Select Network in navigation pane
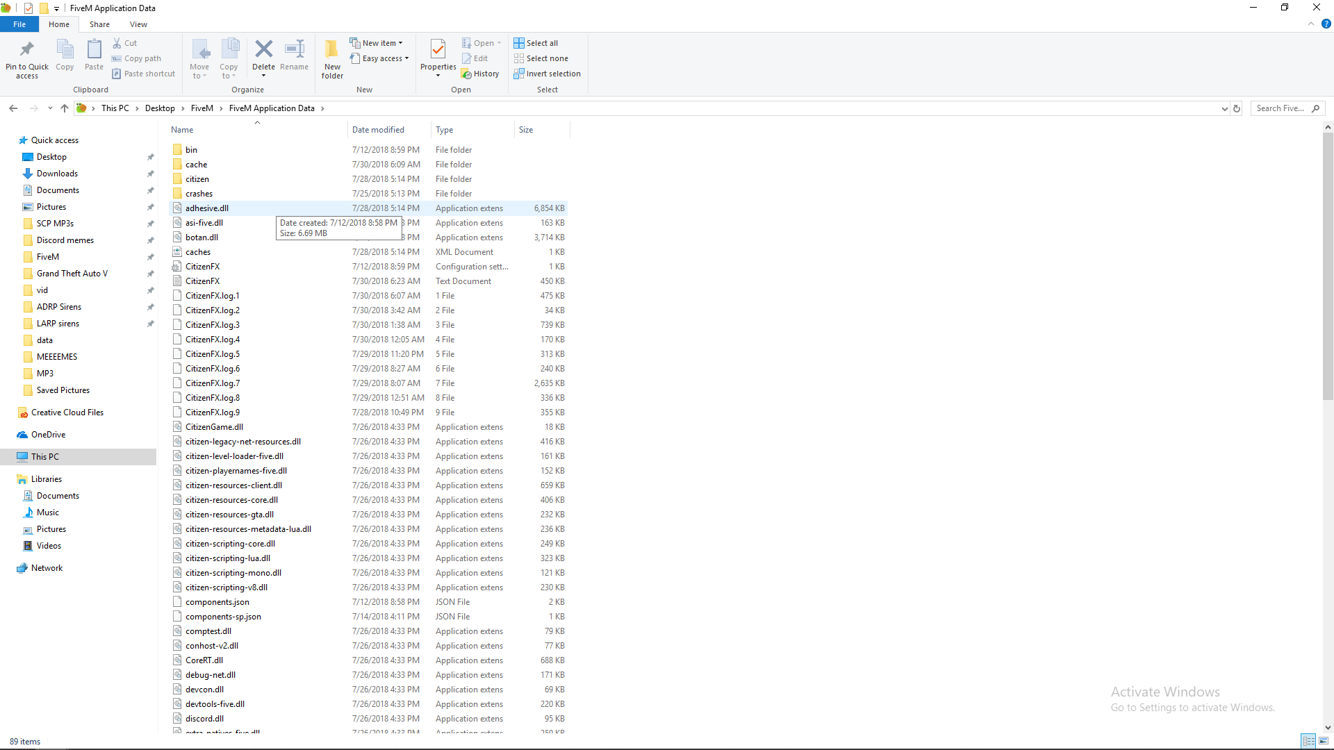Screen dimensions: 1334x750 (47, 568)
